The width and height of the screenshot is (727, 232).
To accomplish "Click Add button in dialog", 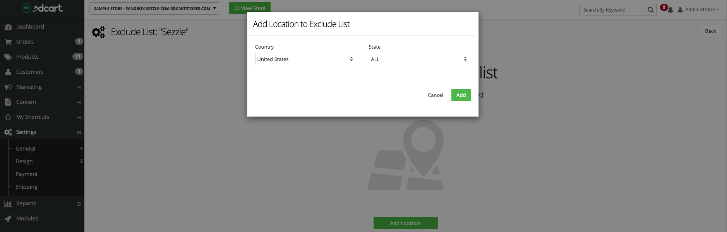I will (x=461, y=95).
